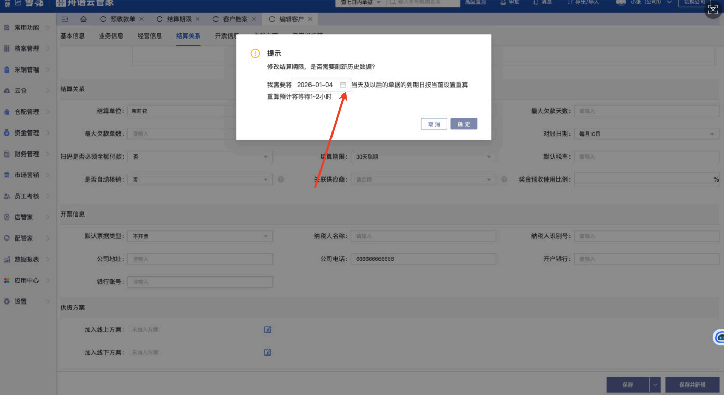Click the home icon in the tab bar
The image size is (724, 395).
click(84, 19)
